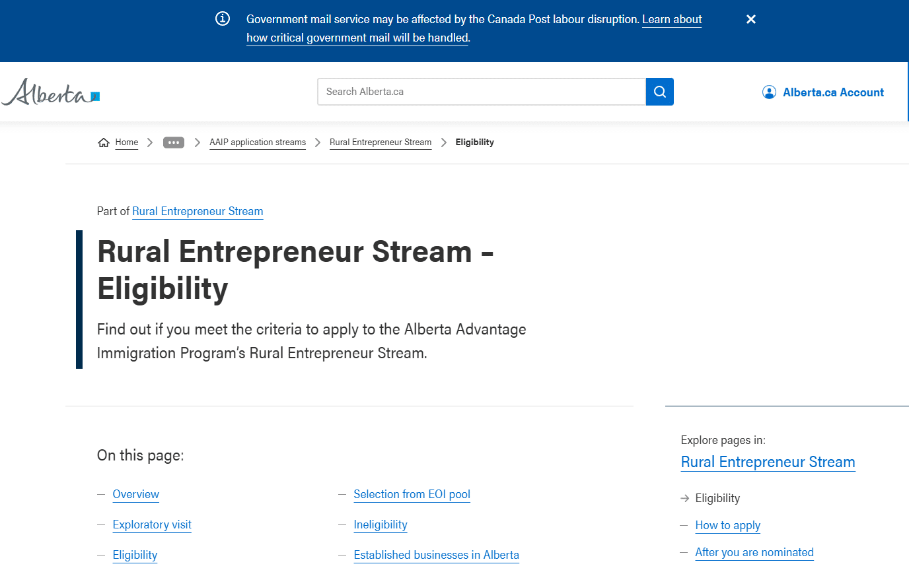The width and height of the screenshot is (909, 570).
Task: Dismiss the Canada Post disruption banner
Action: [x=750, y=19]
